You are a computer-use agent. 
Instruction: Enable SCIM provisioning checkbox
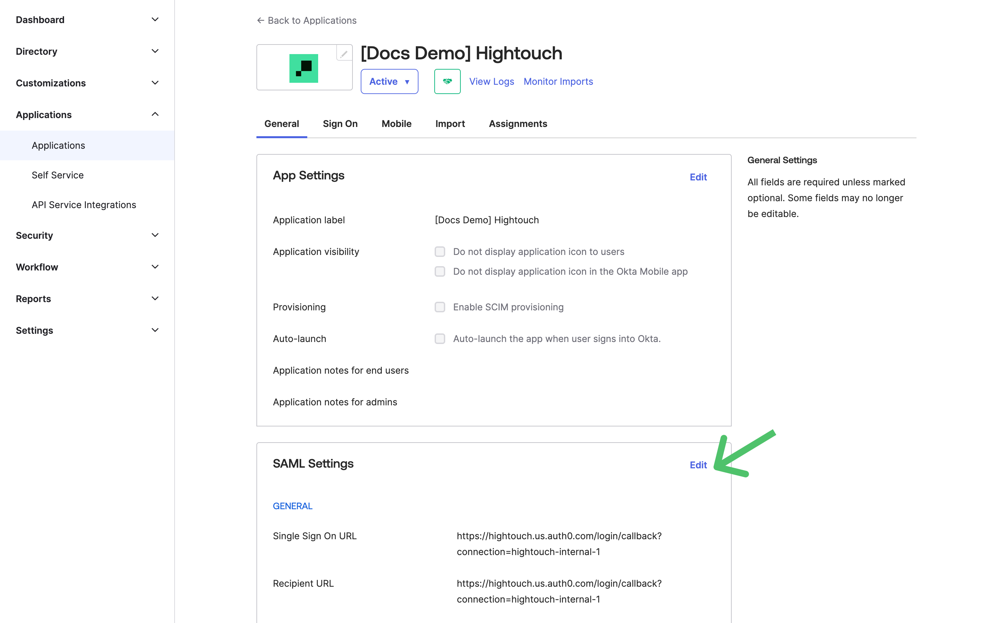[440, 307]
